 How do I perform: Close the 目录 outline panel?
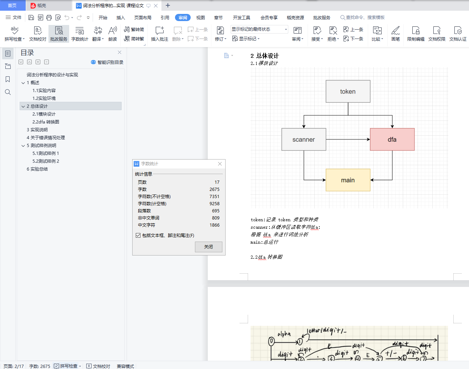pos(120,52)
